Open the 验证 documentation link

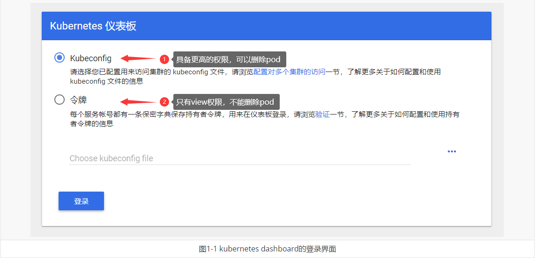coord(322,115)
